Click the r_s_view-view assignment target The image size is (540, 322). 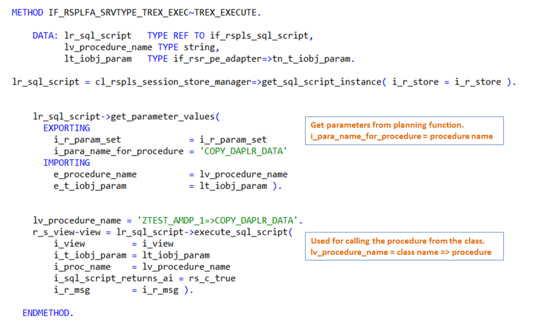[x=67, y=232]
